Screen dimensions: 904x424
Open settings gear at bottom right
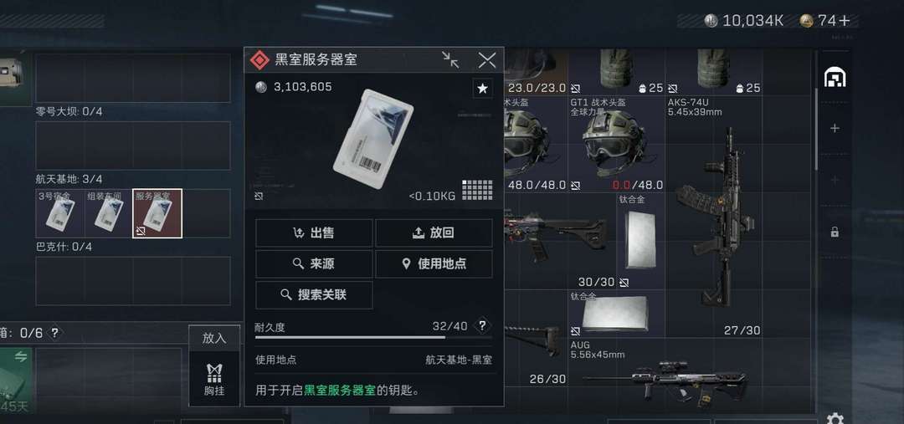pyautogui.click(x=835, y=419)
